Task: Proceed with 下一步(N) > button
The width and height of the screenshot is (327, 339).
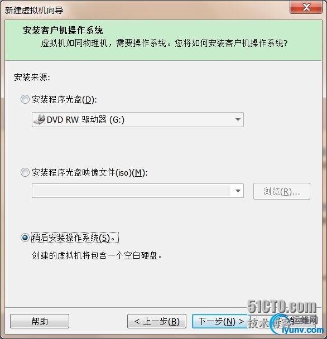Action: [221, 321]
